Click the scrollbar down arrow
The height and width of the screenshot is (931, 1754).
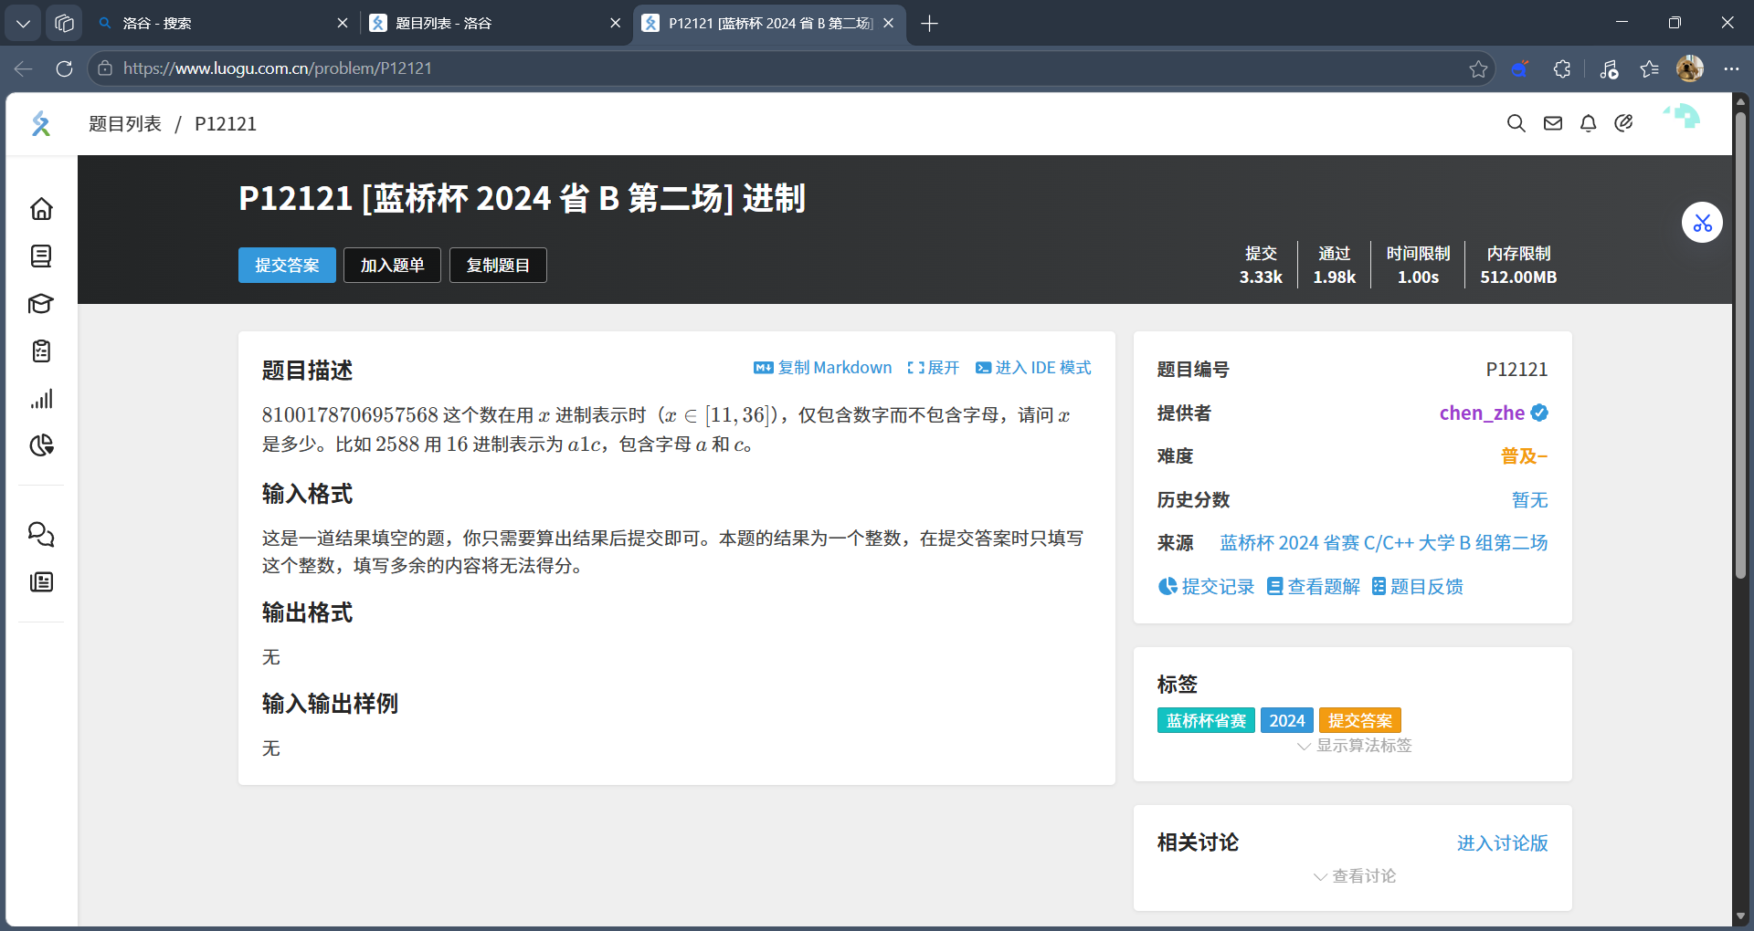1741,916
